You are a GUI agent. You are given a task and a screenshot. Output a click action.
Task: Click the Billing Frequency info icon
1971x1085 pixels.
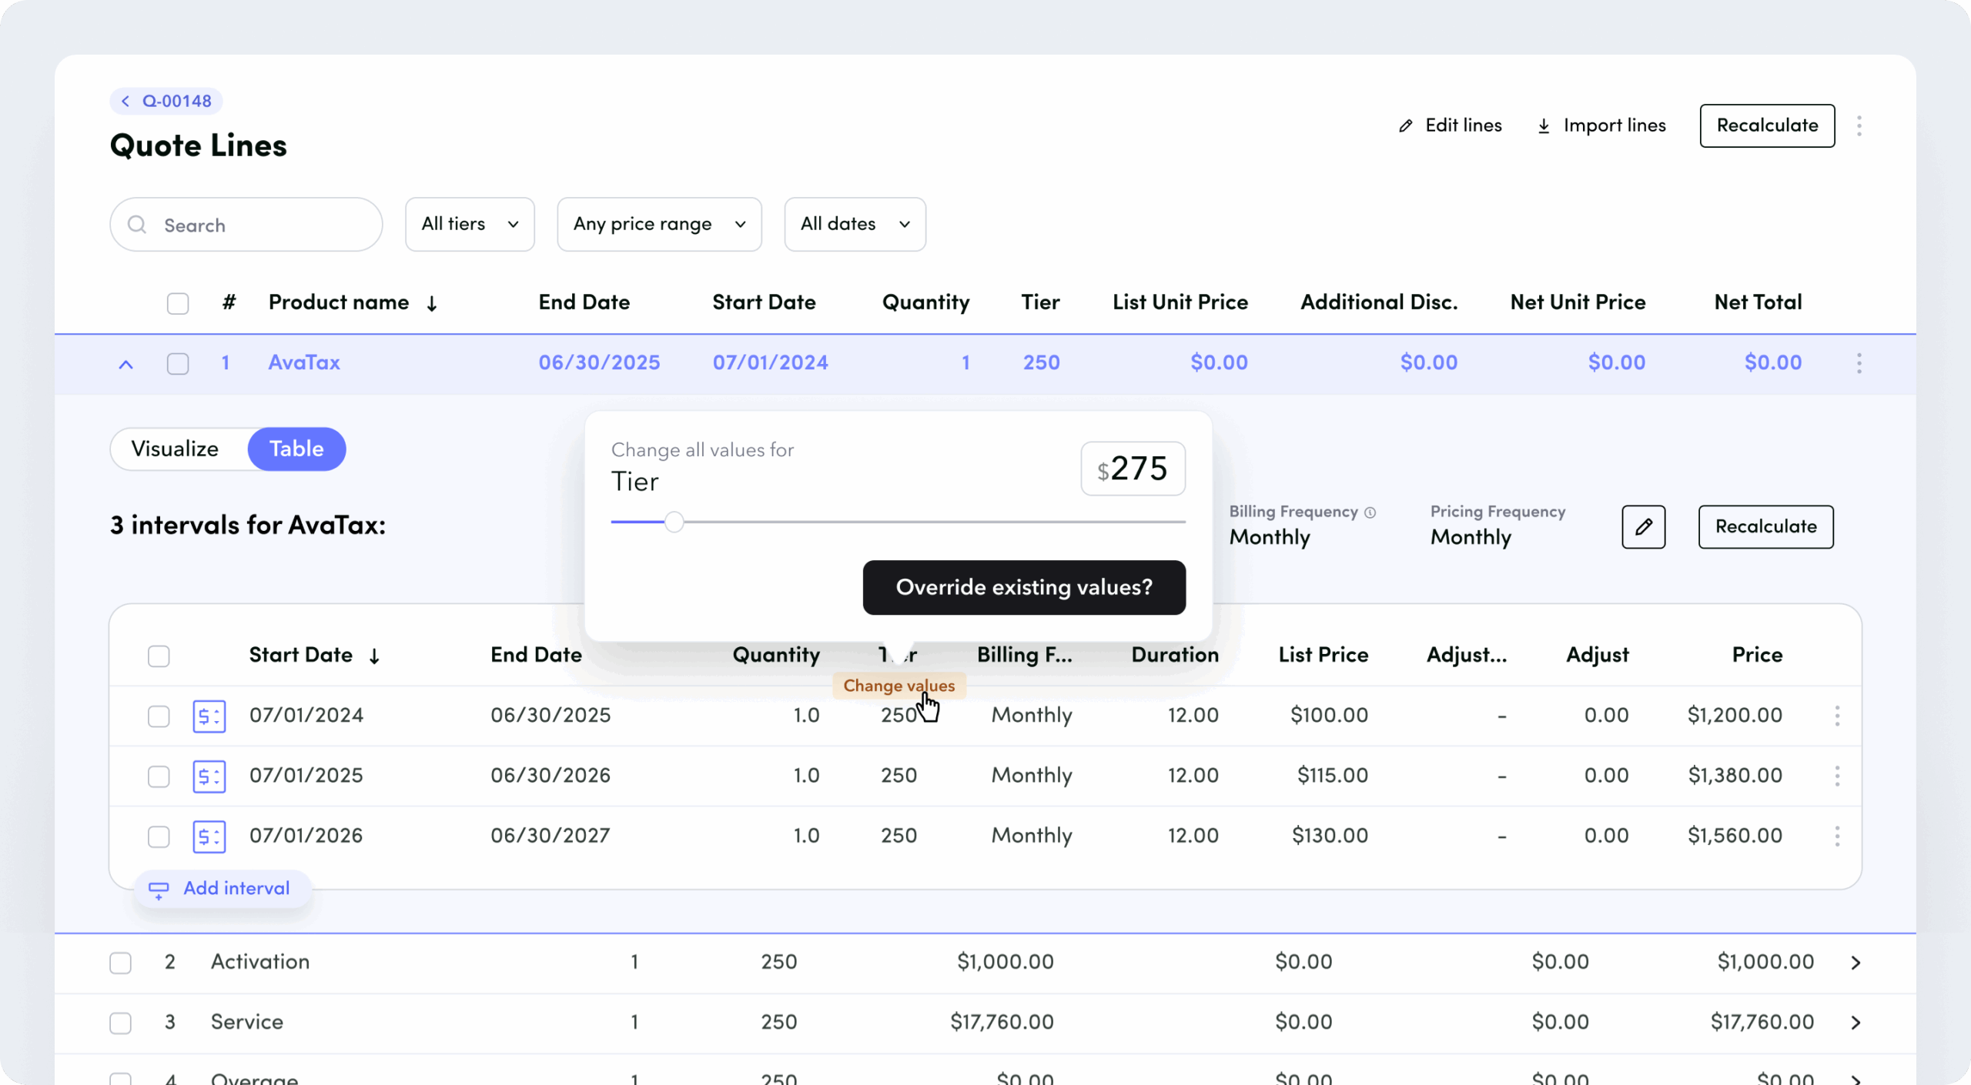pyautogui.click(x=1370, y=512)
